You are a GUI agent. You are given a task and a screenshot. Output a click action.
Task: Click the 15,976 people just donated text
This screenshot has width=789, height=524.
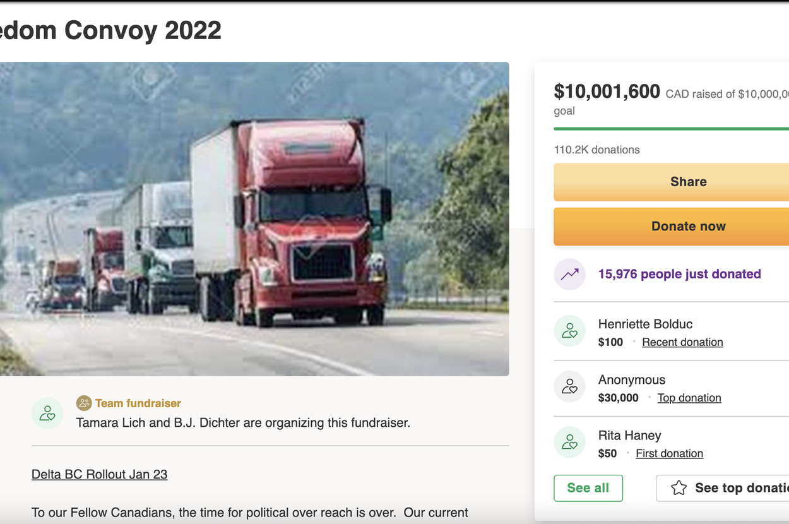tap(679, 274)
